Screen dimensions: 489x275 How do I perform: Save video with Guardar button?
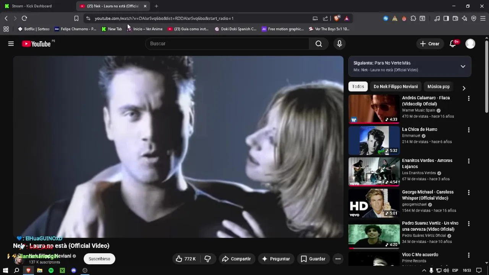pos(313,259)
